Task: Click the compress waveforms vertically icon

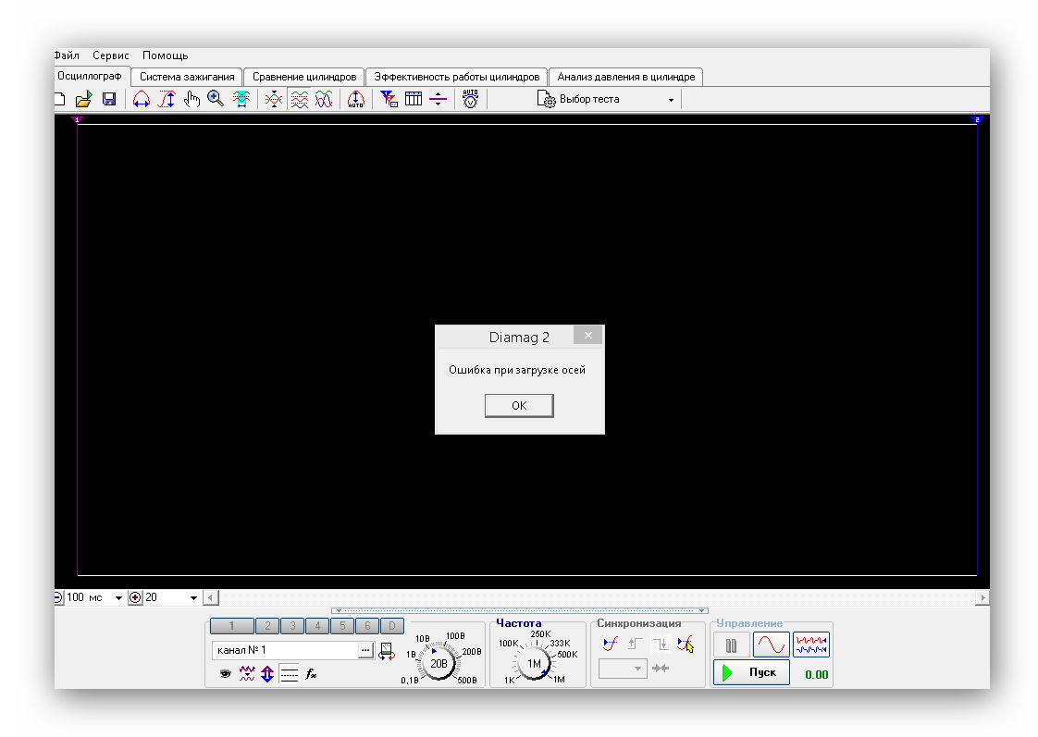Action: pyautogui.click(x=274, y=99)
